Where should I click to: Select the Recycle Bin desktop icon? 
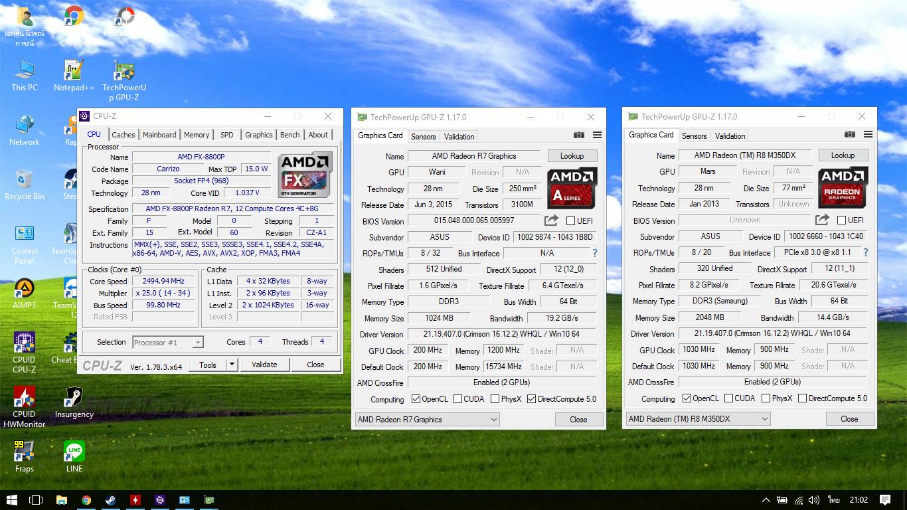(25, 185)
